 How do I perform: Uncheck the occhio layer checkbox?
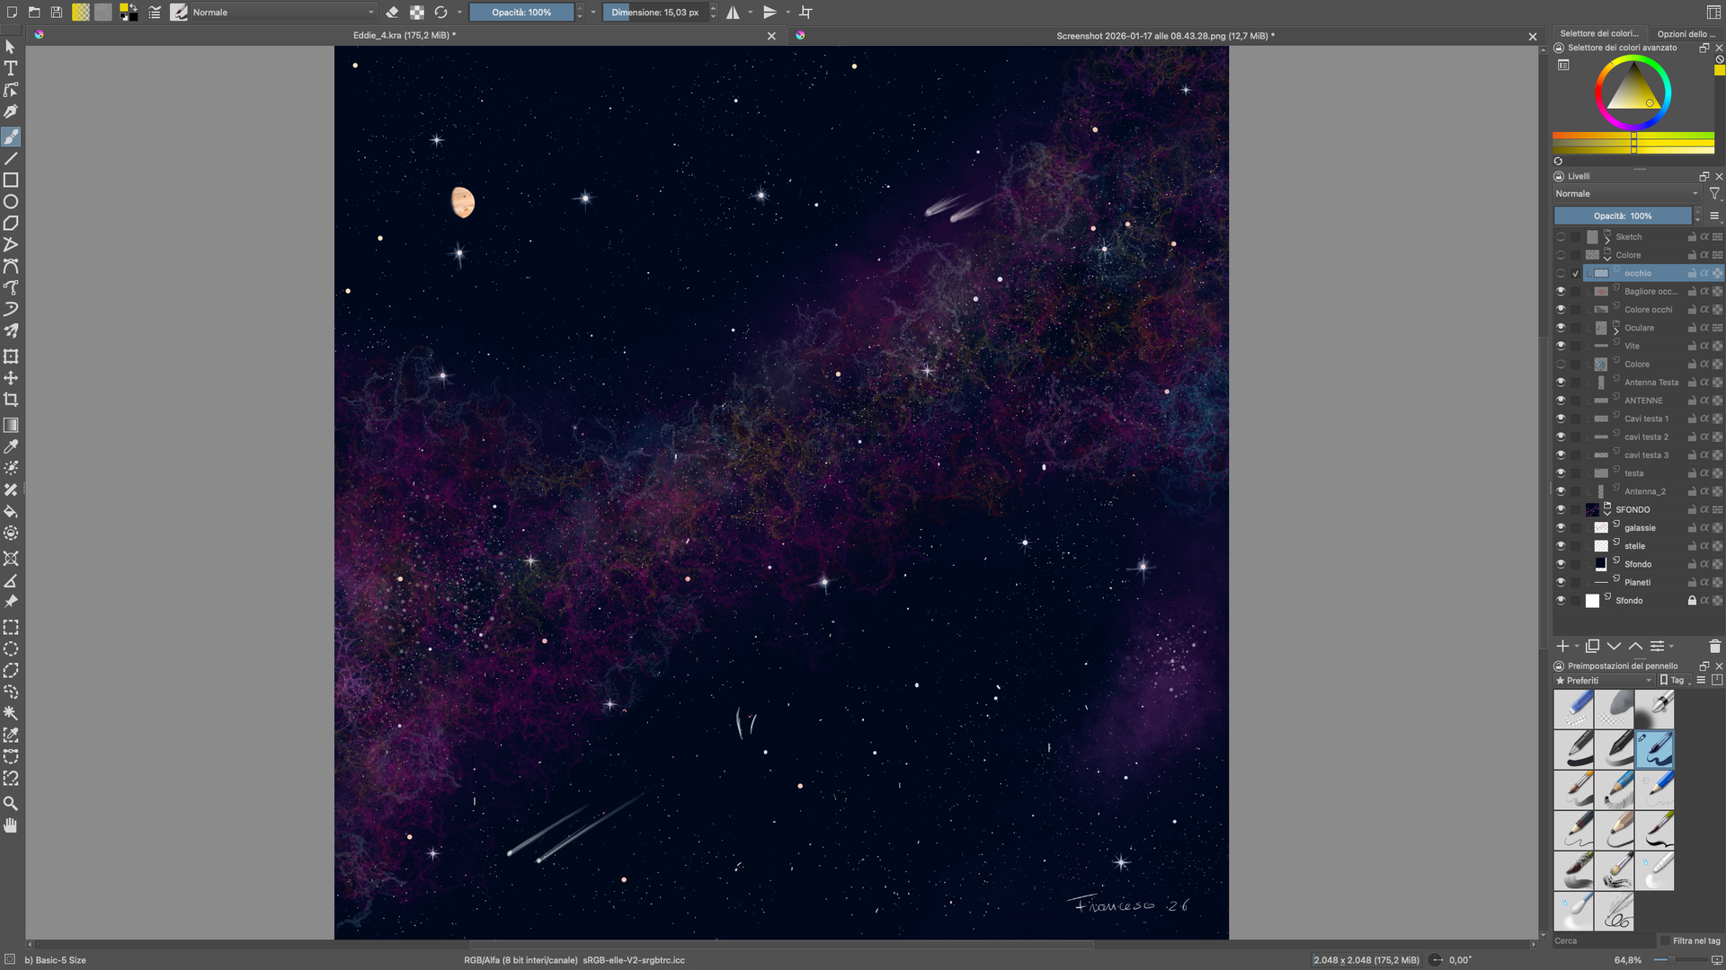(1576, 274)
